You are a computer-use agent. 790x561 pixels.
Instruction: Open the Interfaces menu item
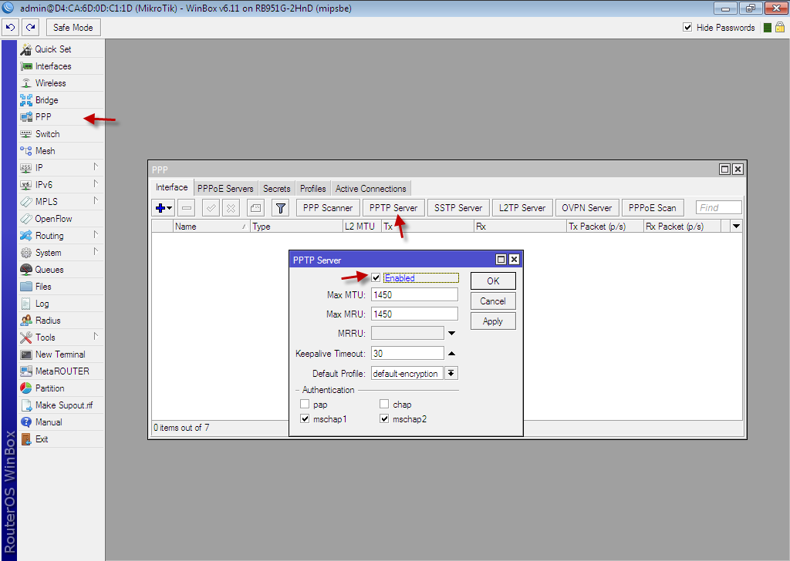tap(61, 66)
